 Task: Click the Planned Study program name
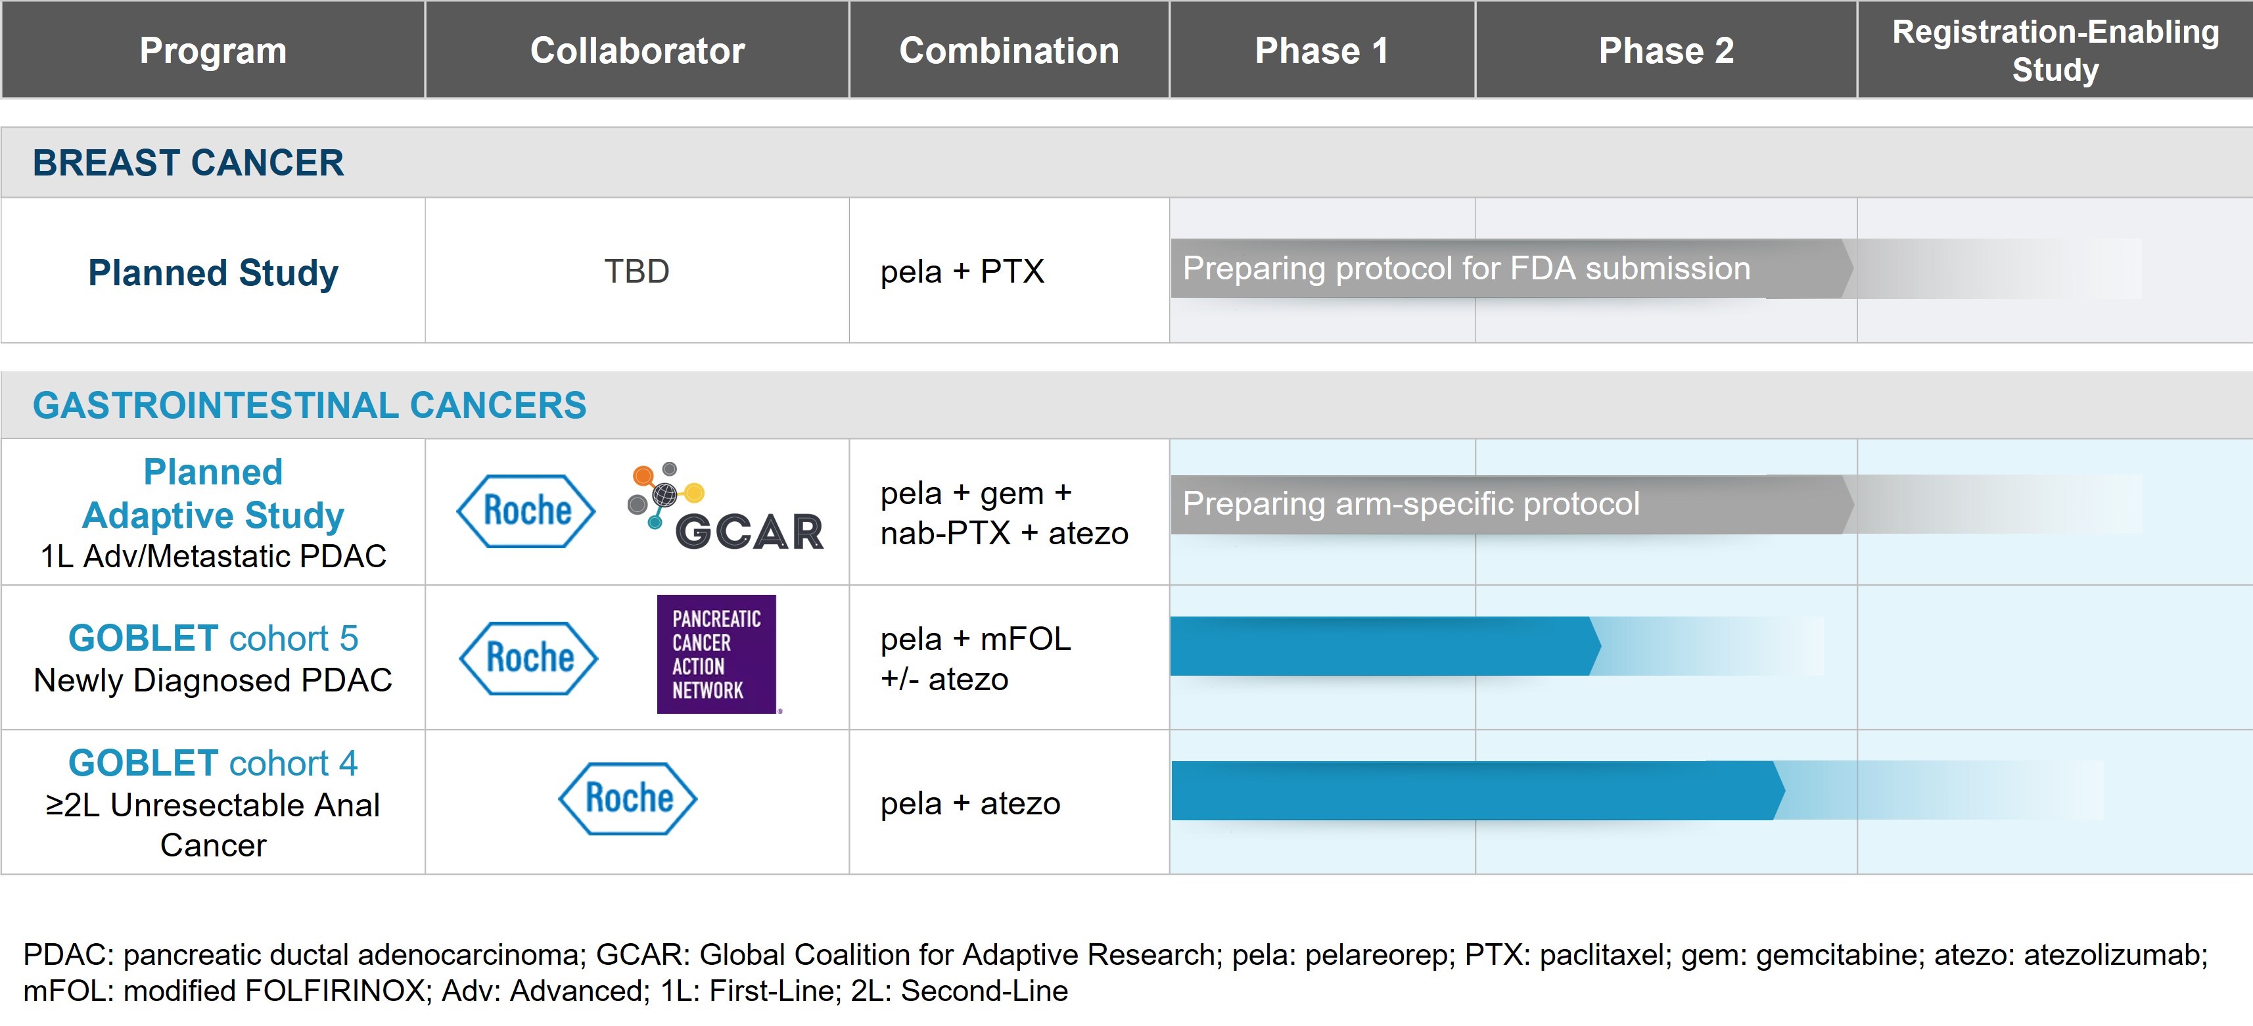(212, 272)
